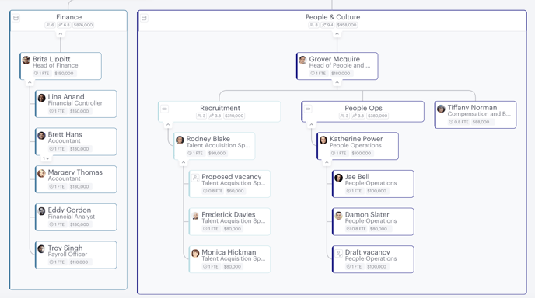Image resolution: width=535 pixels, height=298 pixels.
Task: Click Brita Lippitt's avatar photo
Action: 26,61
